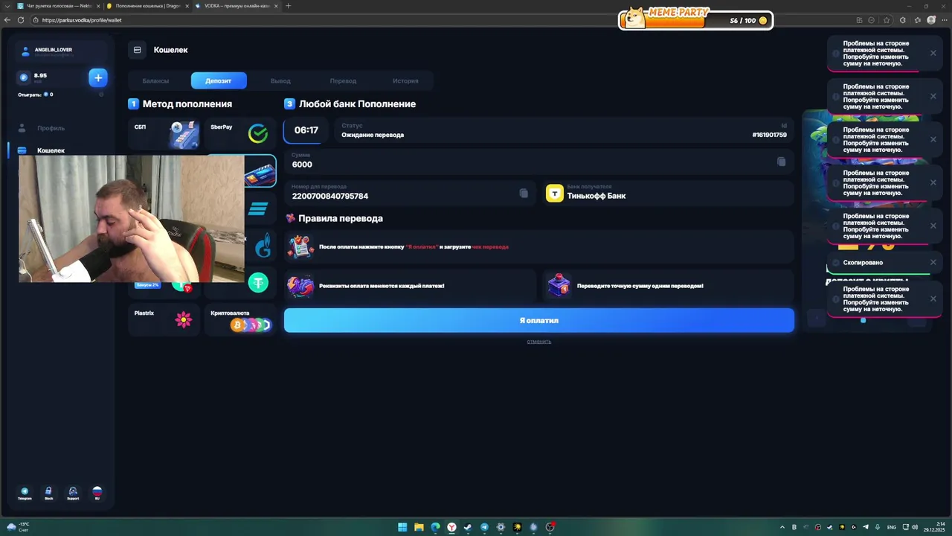The height and width of the screenshot is (536, 952).
Task: Click payment id #161901759
Action: 769,135
